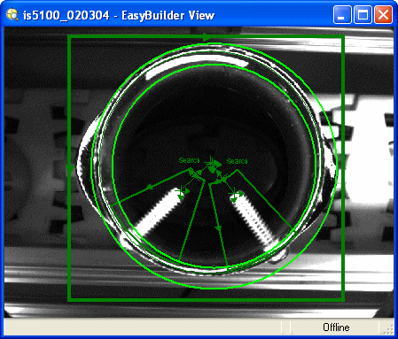This screenshot has height=339, width=398.
Task: Click the crosshair at right screw tip
Action: click(235, 195)
